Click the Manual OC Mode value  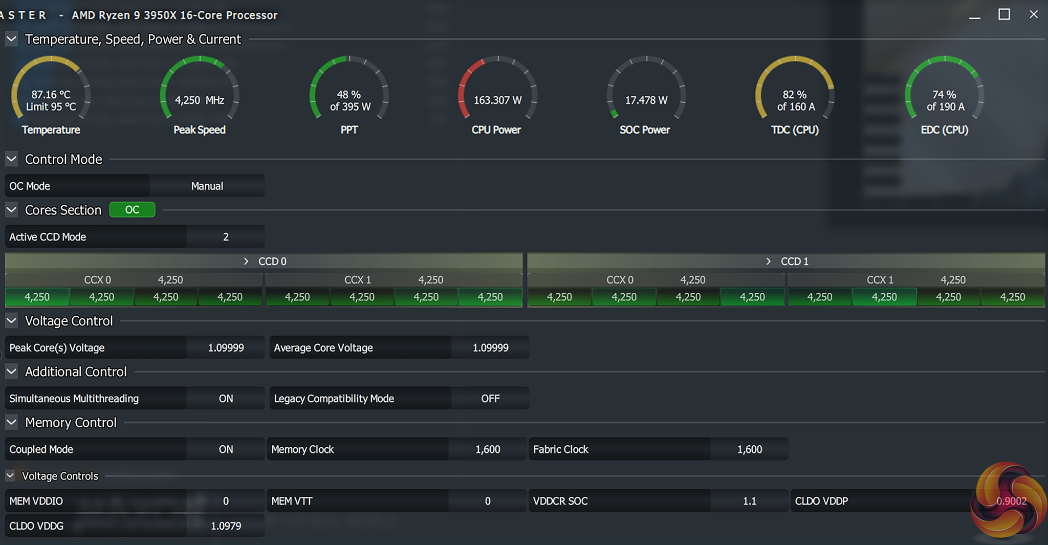(207, 186)
